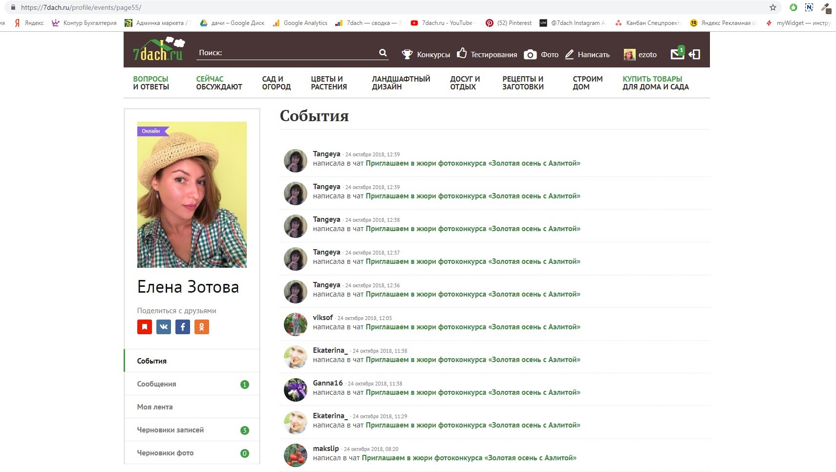Click Елена Зотова profile photo
The height and width of the screenshot is (472, 836).
(x=192, y=194)
